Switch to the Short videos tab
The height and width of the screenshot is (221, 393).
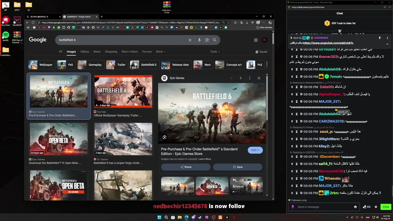pos(130,52)
